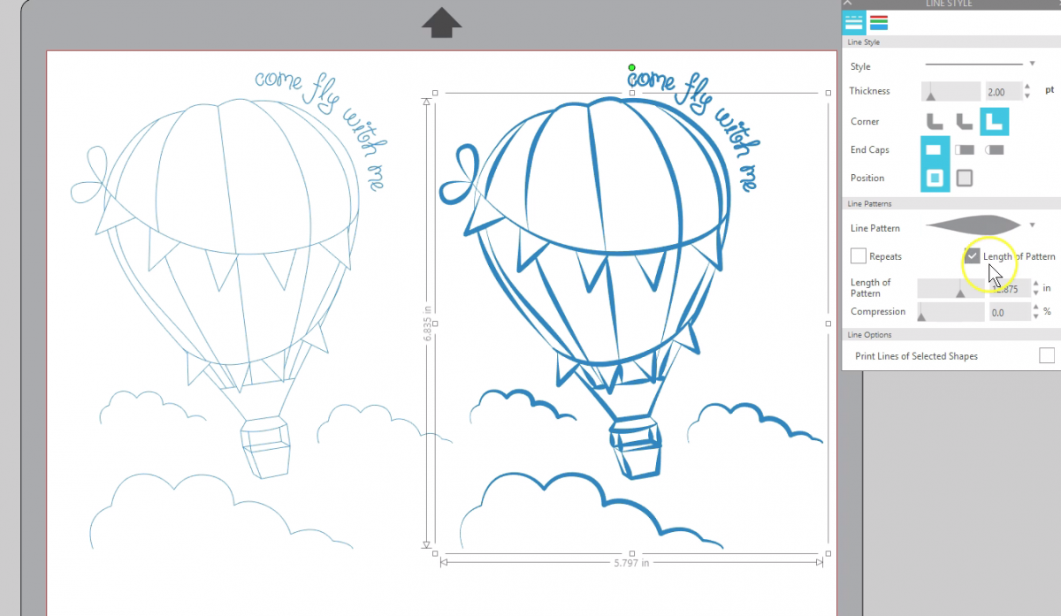Image resolution: width=1061 pixels, height=616 pixels.
Task: Select the rounded corner style icon
Action: [935, 121]
